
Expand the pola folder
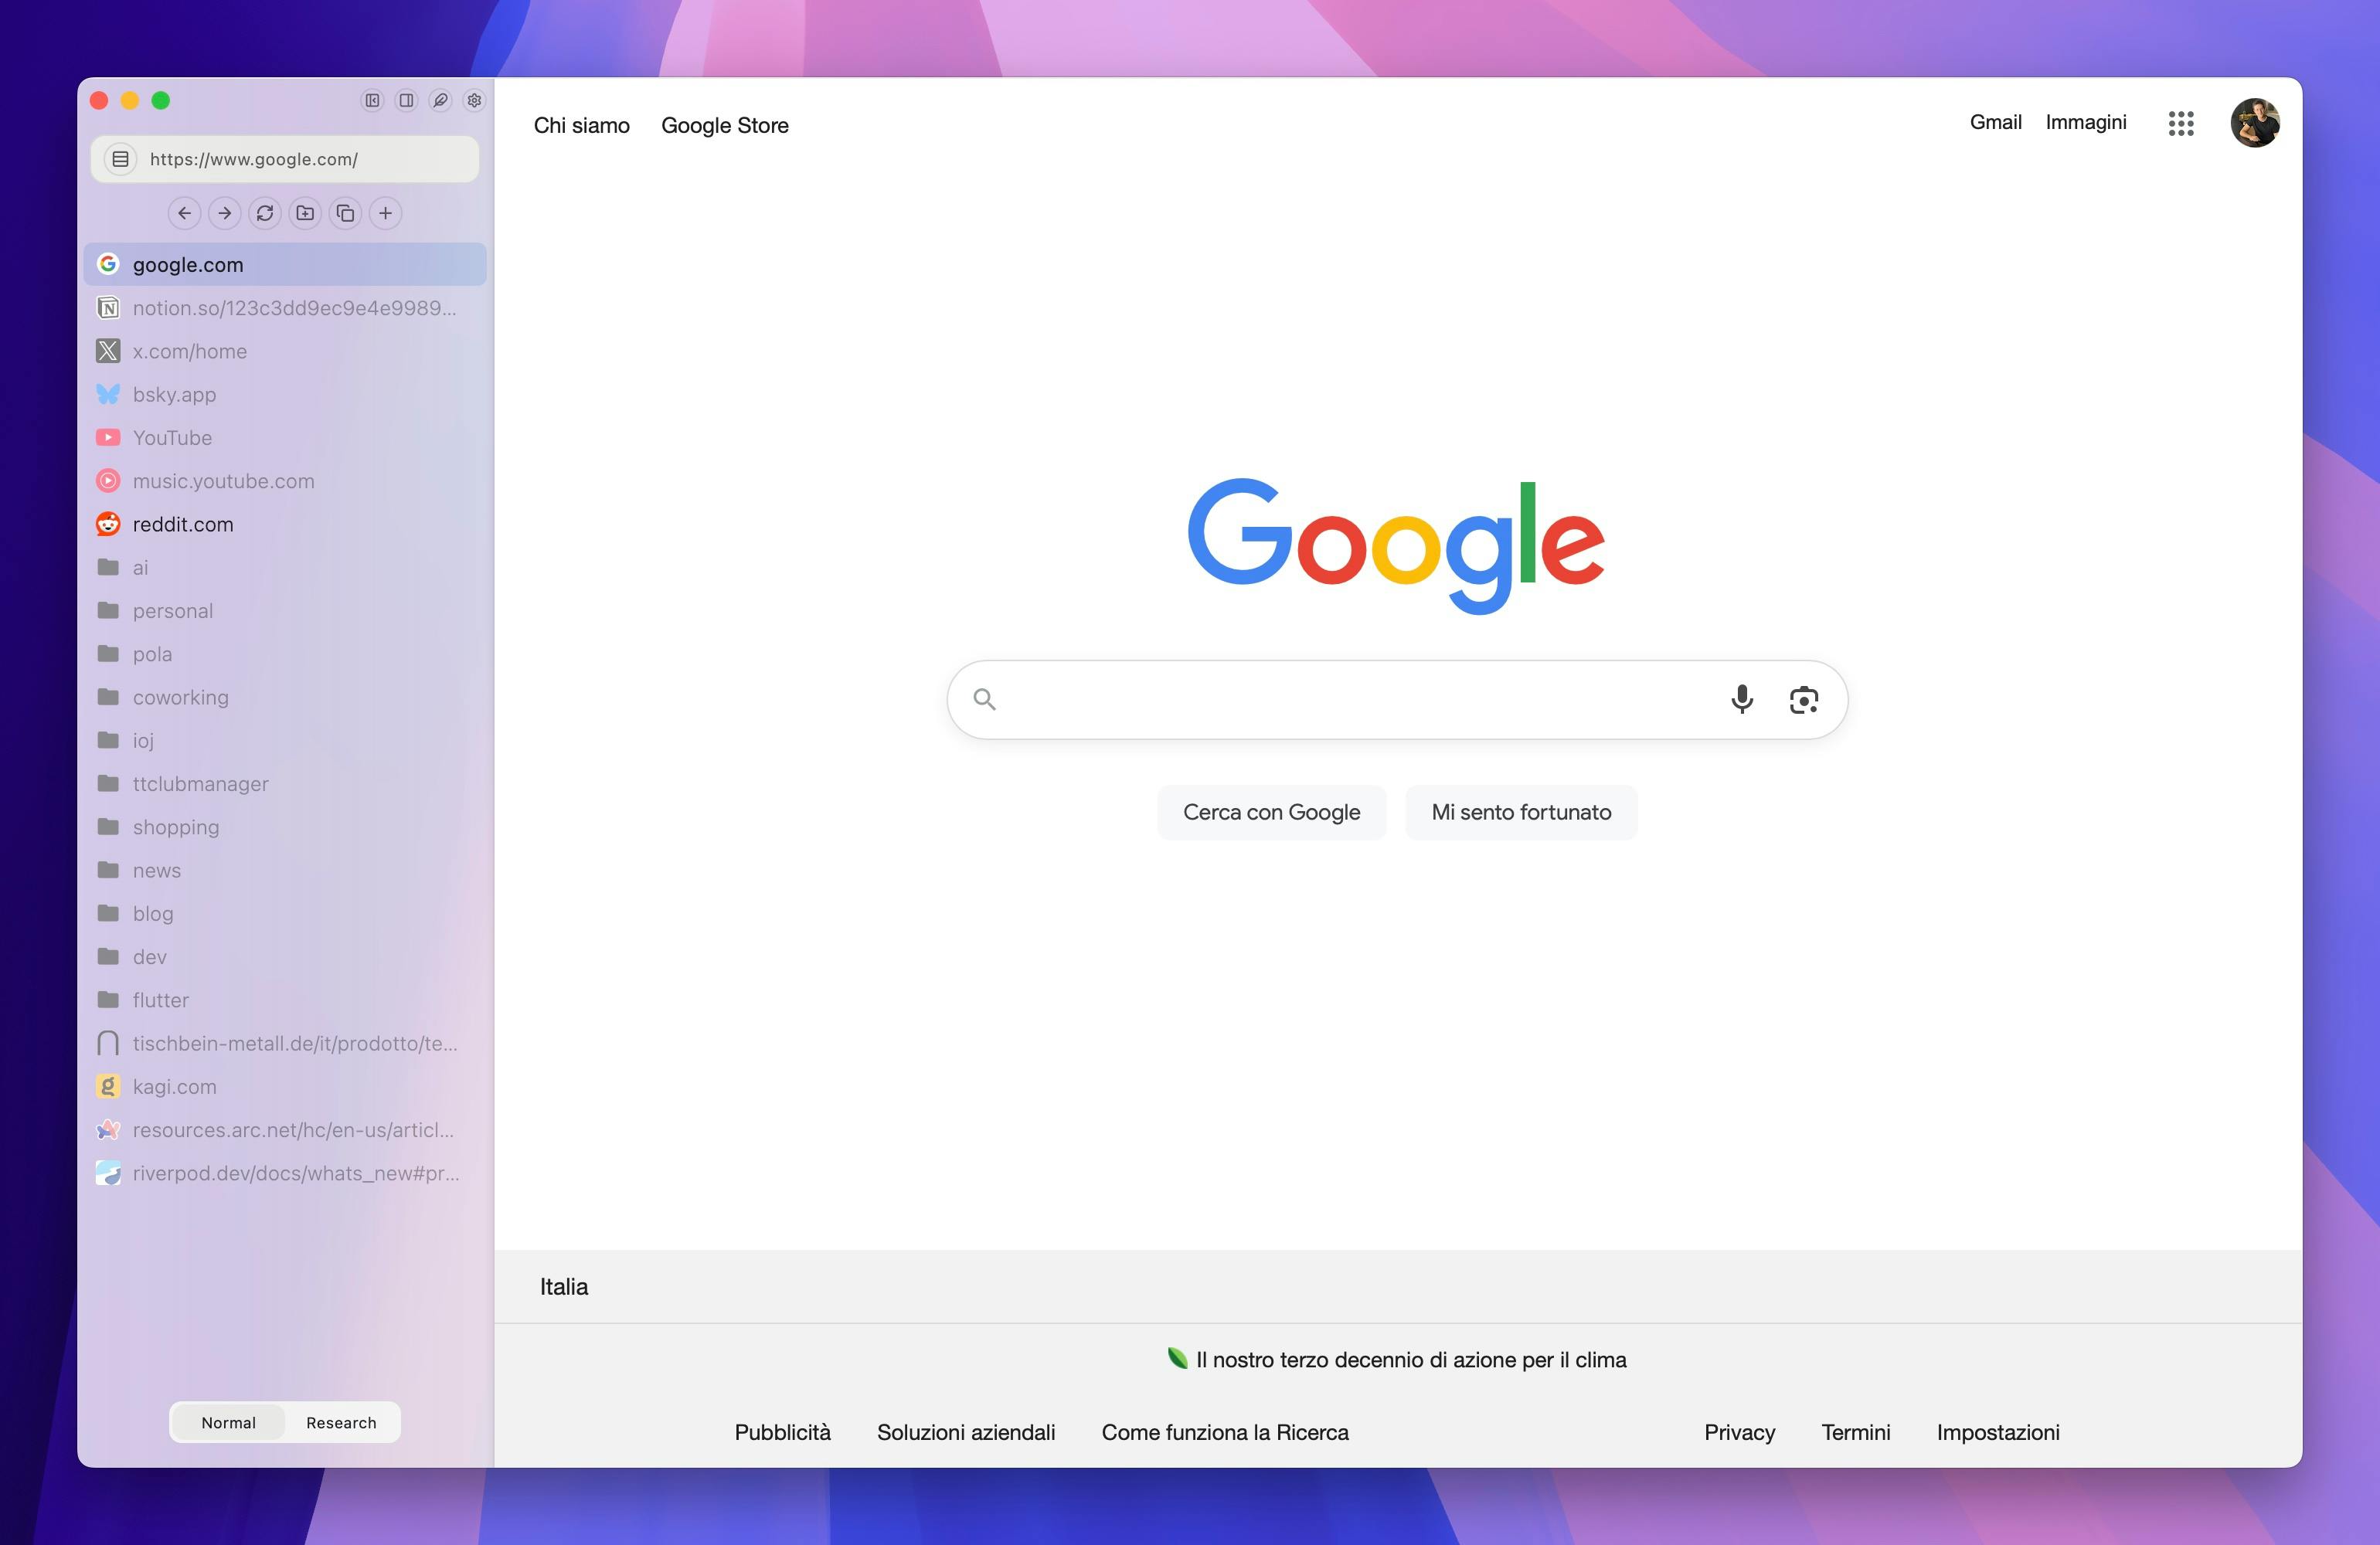(x=285, y=654)
